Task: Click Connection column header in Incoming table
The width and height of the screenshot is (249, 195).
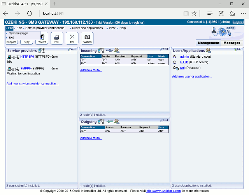Action: [x=91, y=56]
